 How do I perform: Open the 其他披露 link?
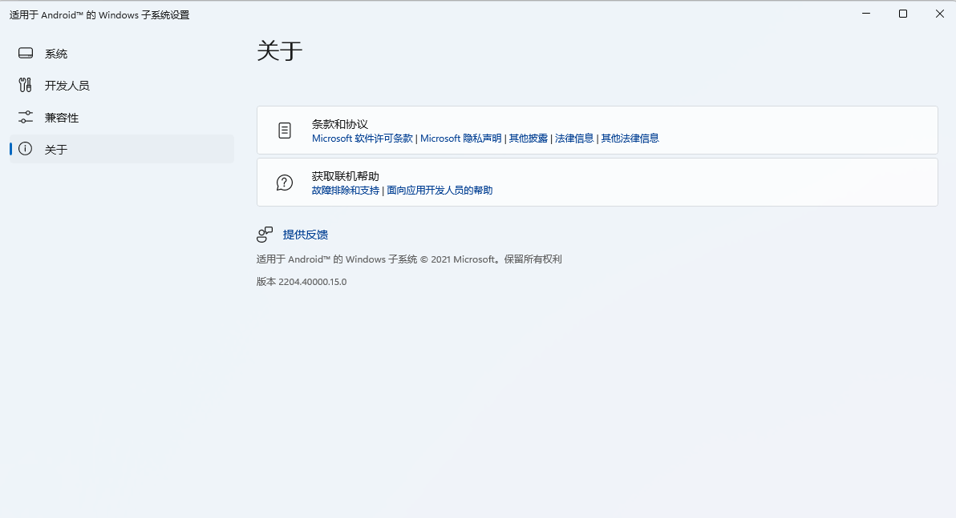click(x=529, y=139)
